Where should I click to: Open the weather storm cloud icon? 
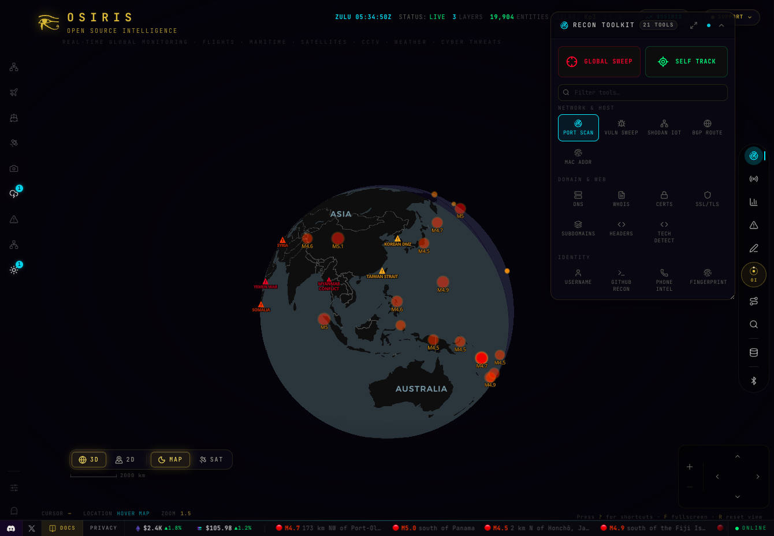tap(14, 194)
